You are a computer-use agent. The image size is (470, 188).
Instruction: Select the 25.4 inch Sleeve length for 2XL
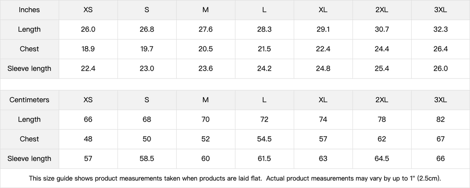point(381,69)
